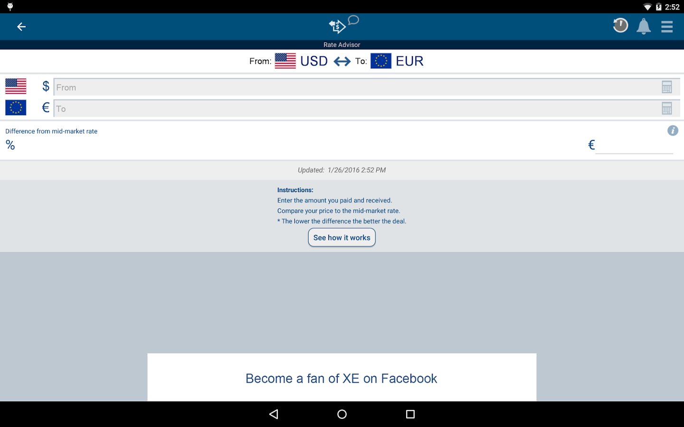Tap the EU flag beside To field
The height and width of the screenshot is (427, 684).
point(16,108)
